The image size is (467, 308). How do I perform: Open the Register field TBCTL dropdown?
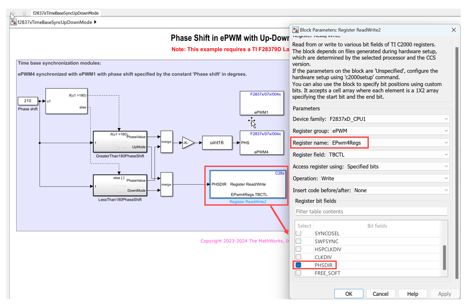[x=389, y=154]
